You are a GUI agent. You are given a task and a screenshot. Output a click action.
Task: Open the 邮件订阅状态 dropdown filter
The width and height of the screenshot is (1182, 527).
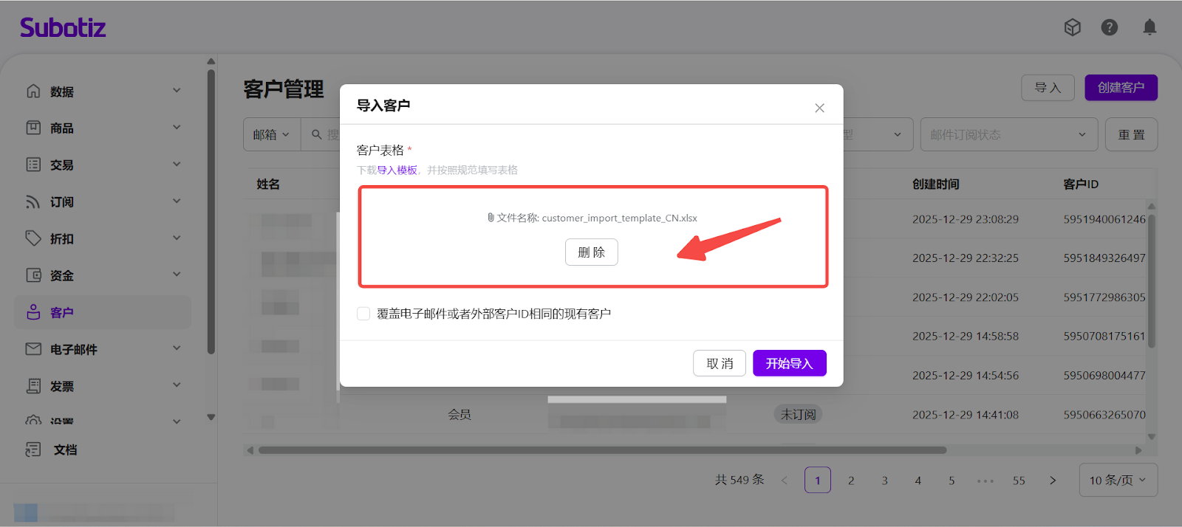tap(1008, 134)
